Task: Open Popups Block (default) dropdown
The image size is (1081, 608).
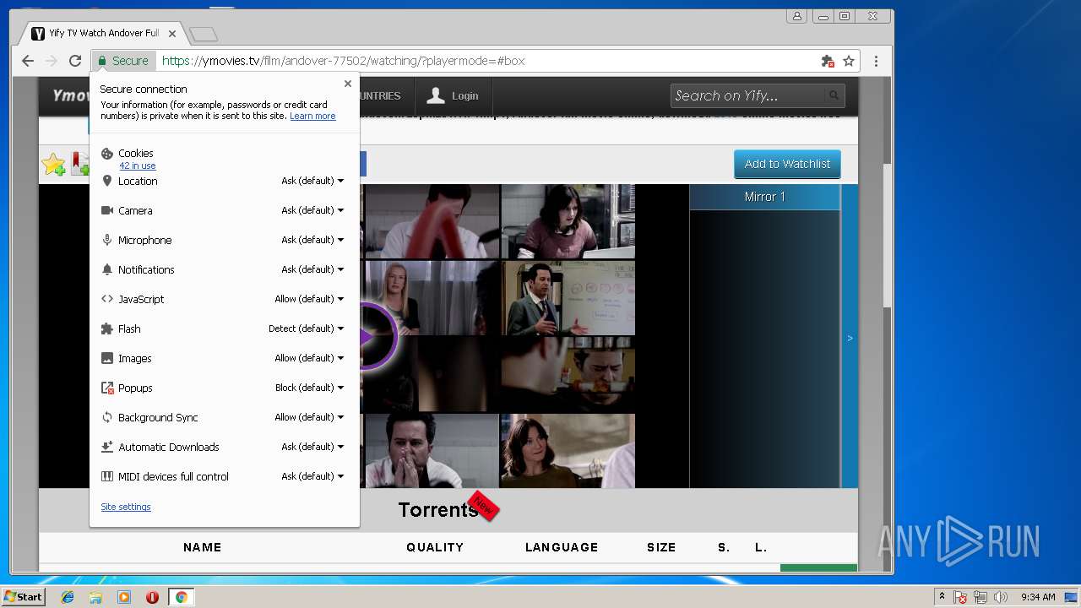Action: (x=309, y=388)
